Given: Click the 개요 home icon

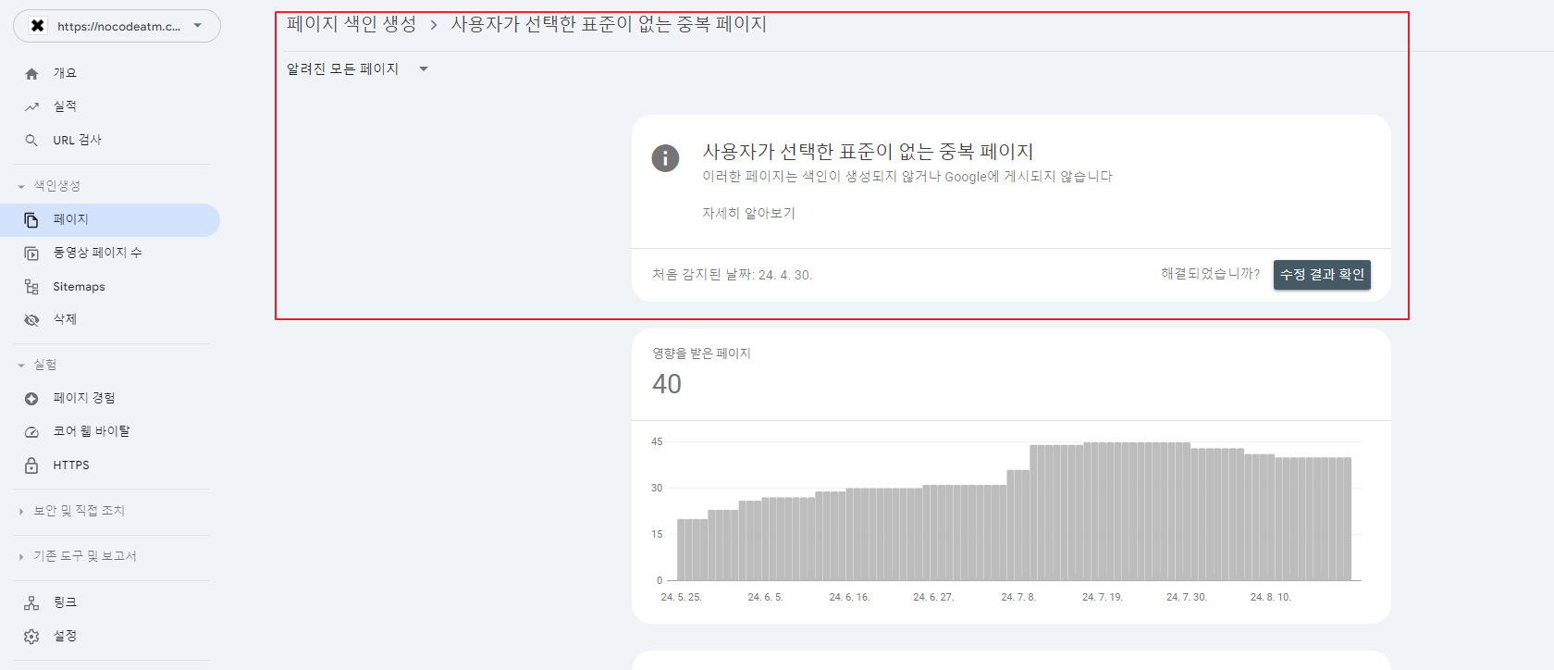Looking at the screenshot, I should 31,74.
